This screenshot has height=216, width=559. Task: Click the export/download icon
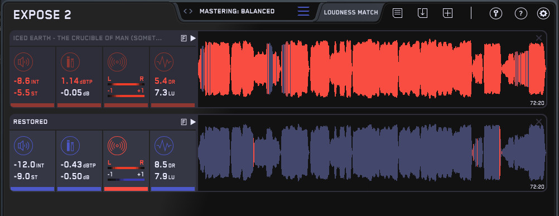coord(422,13)
